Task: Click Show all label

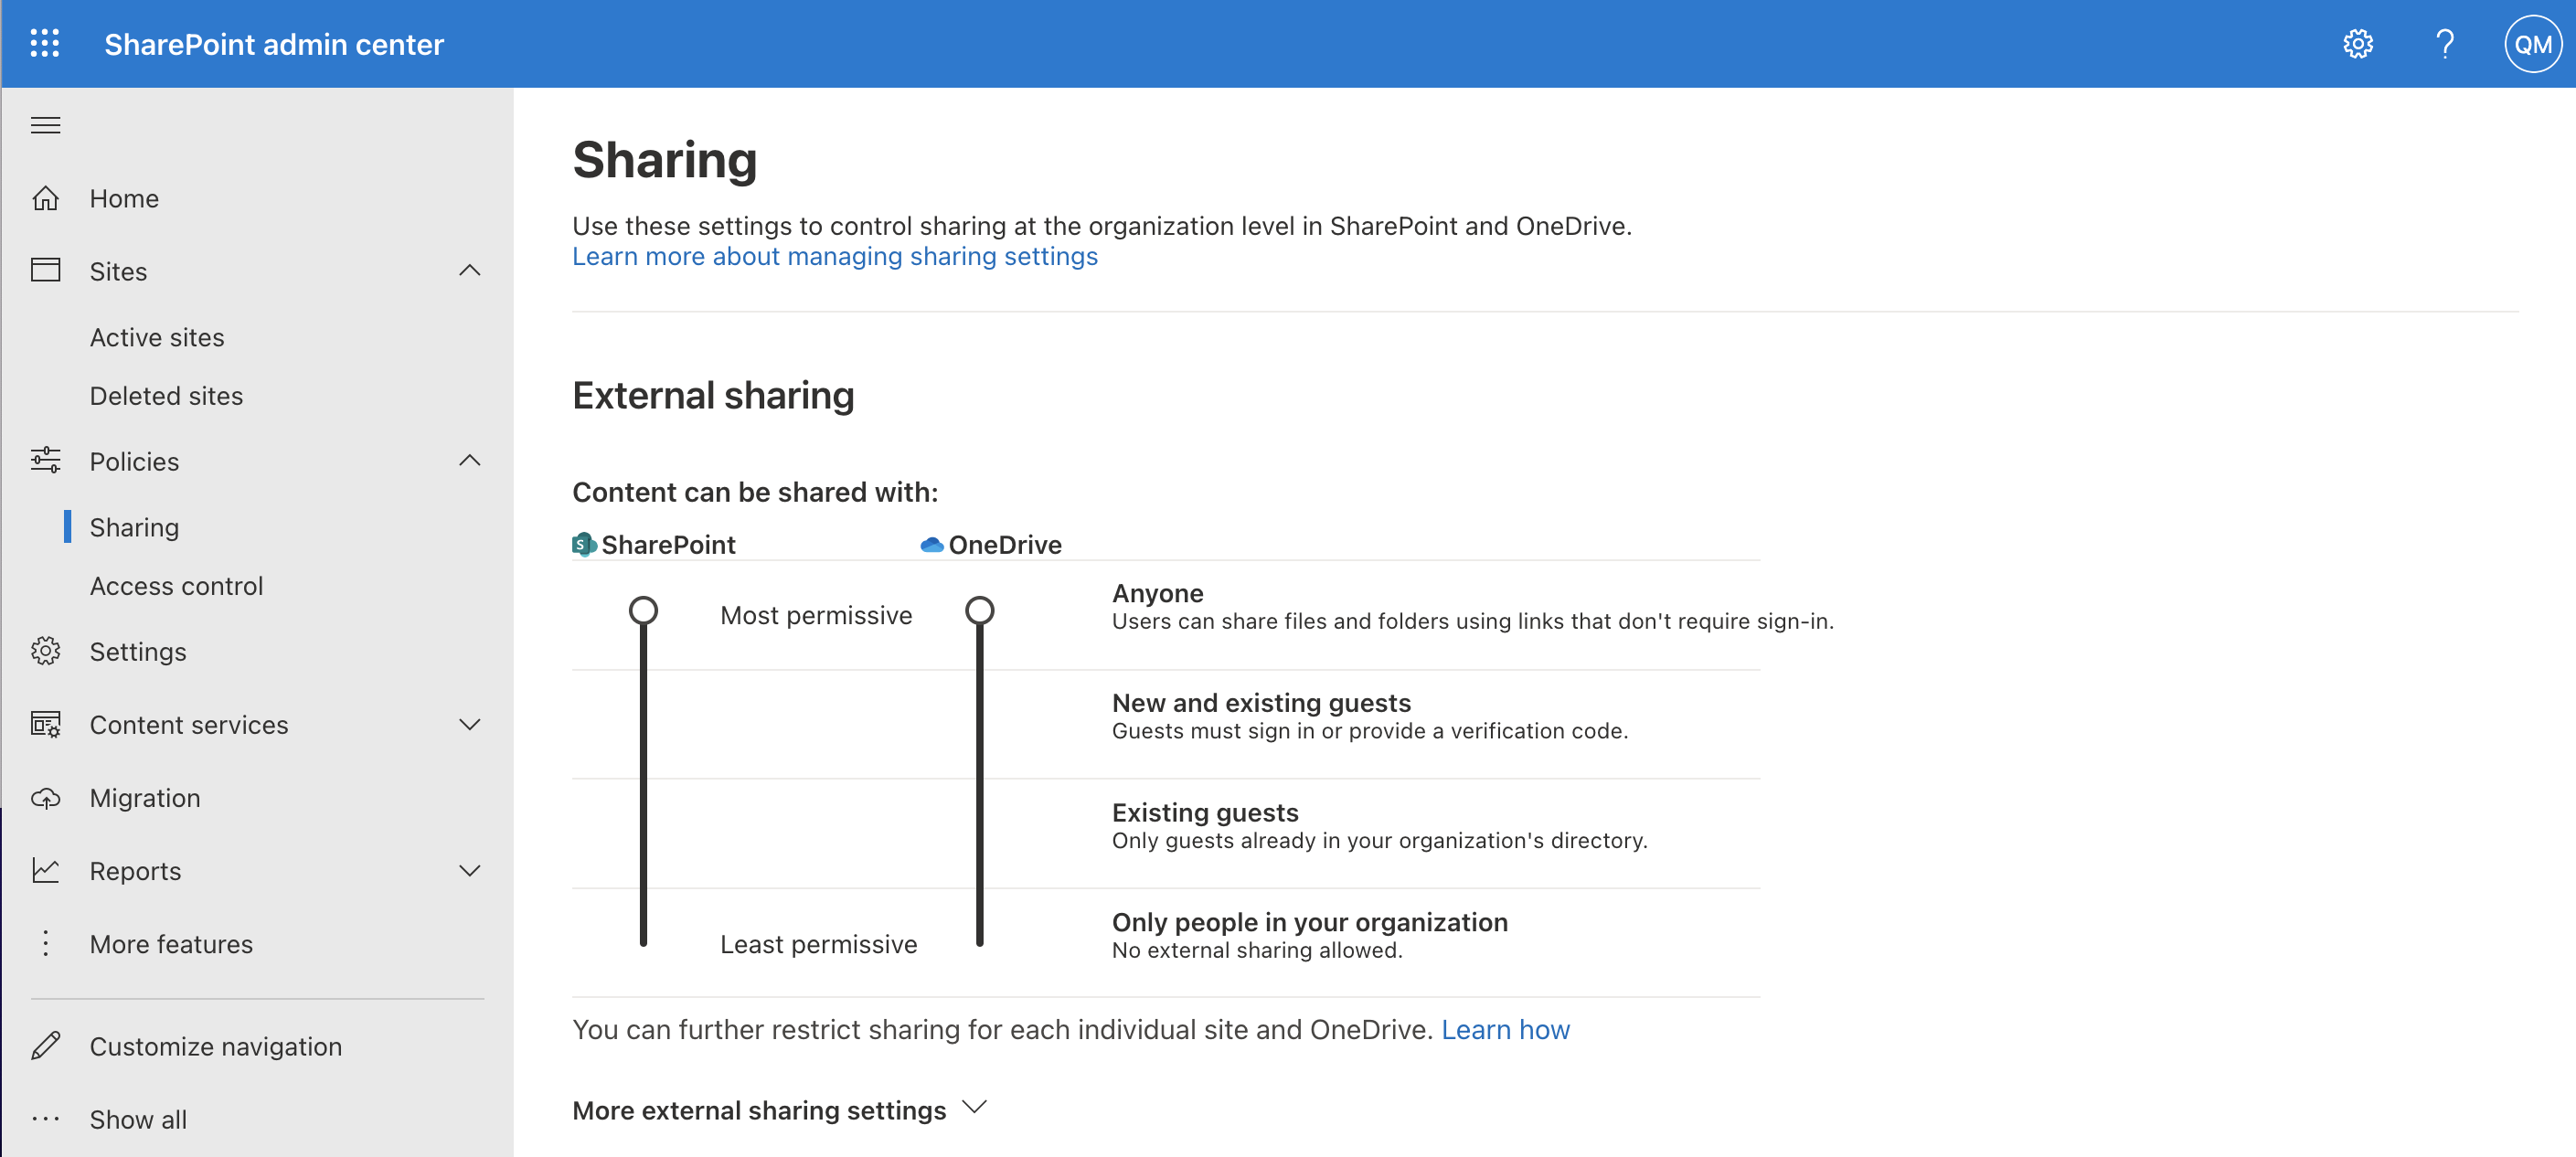Action: tap(138, 1119)
